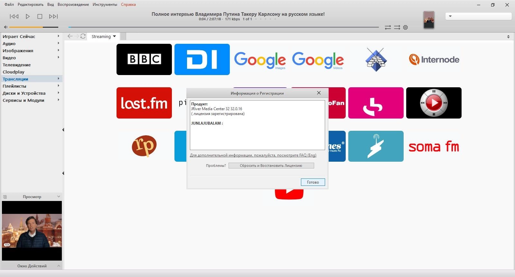Adjust the volume slider

click(x=34, y=27)
